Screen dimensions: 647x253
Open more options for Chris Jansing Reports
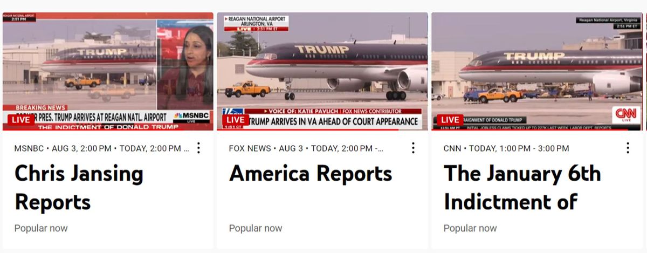pyautogui.click(x=198, y=148)
